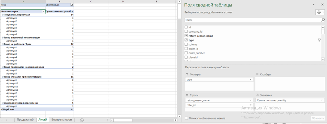Click the 'Фильтры' area heading

pos(195,74)
